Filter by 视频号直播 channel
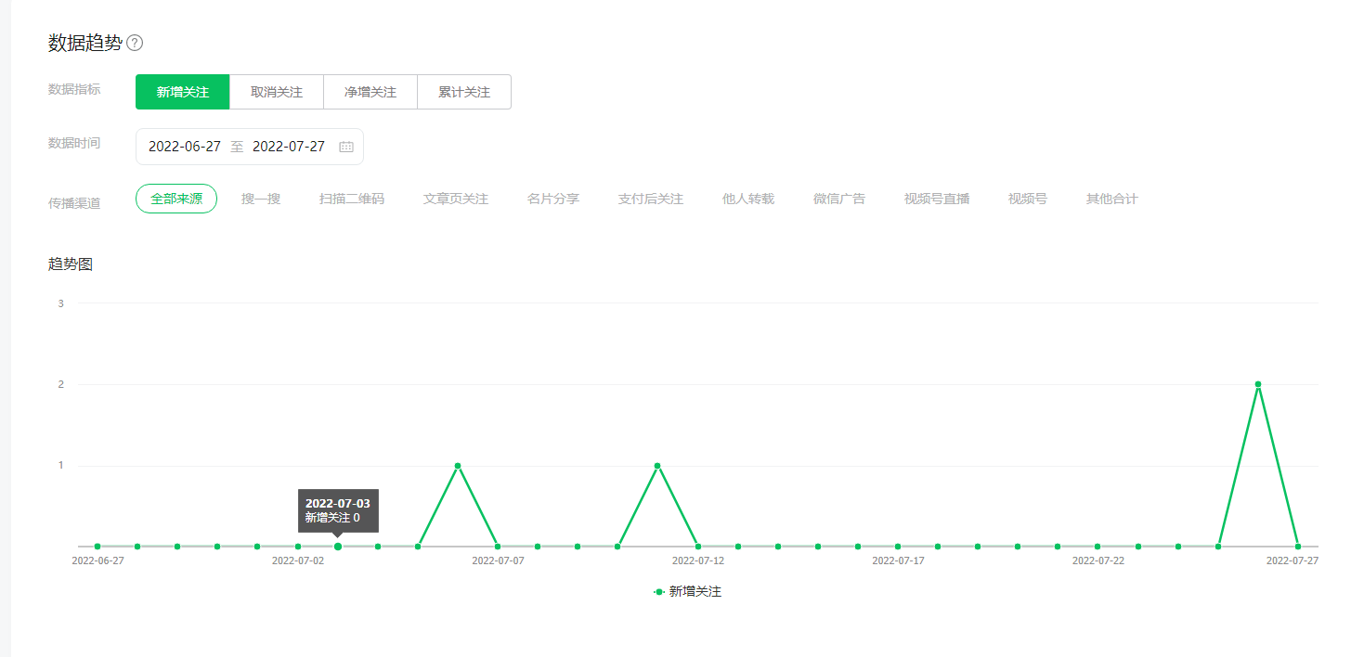Screen dimensions: 1364x657 (937, 199)
